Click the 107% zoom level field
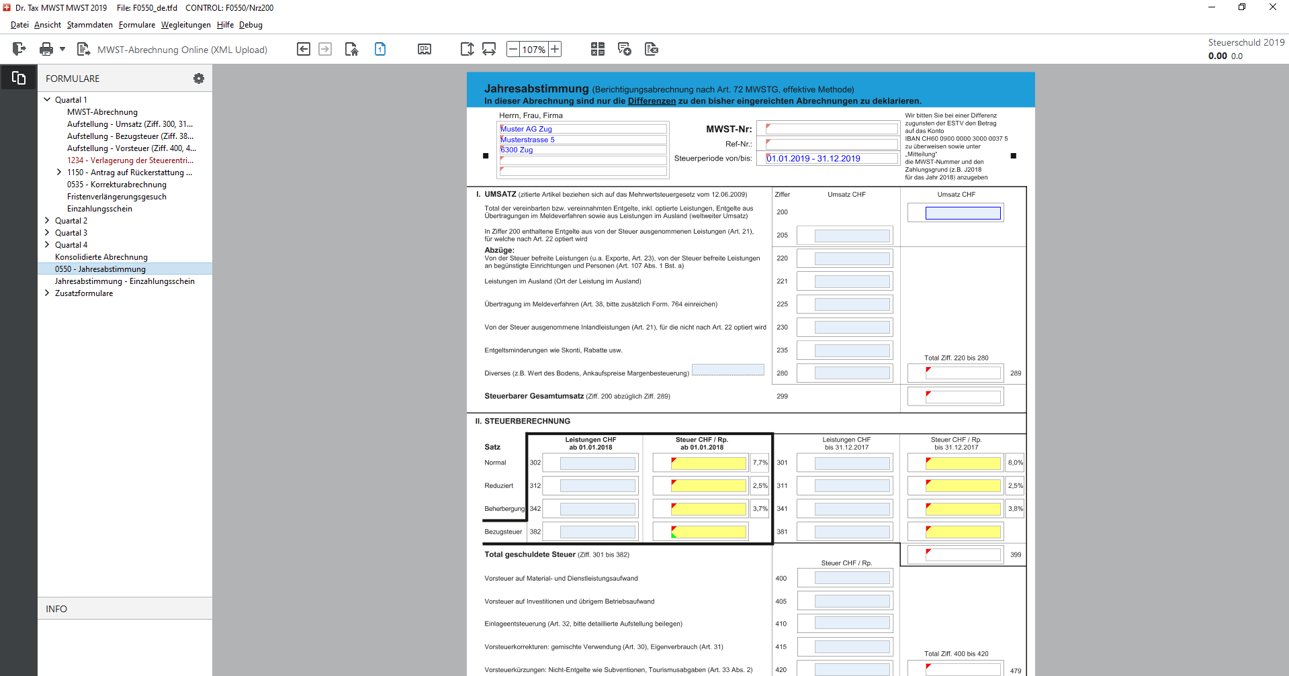The image size is (1289, 676). [x=534, y=50]
